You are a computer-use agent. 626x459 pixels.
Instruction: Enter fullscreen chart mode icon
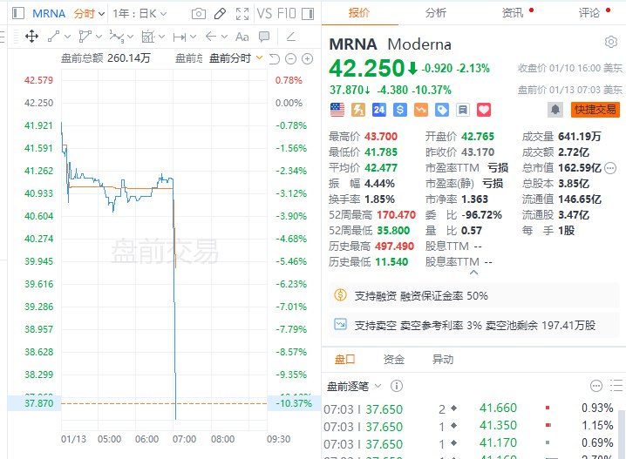tap(242, 14)
